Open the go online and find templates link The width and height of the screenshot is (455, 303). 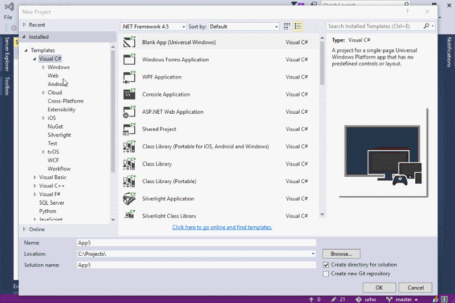tap(222, 227)
